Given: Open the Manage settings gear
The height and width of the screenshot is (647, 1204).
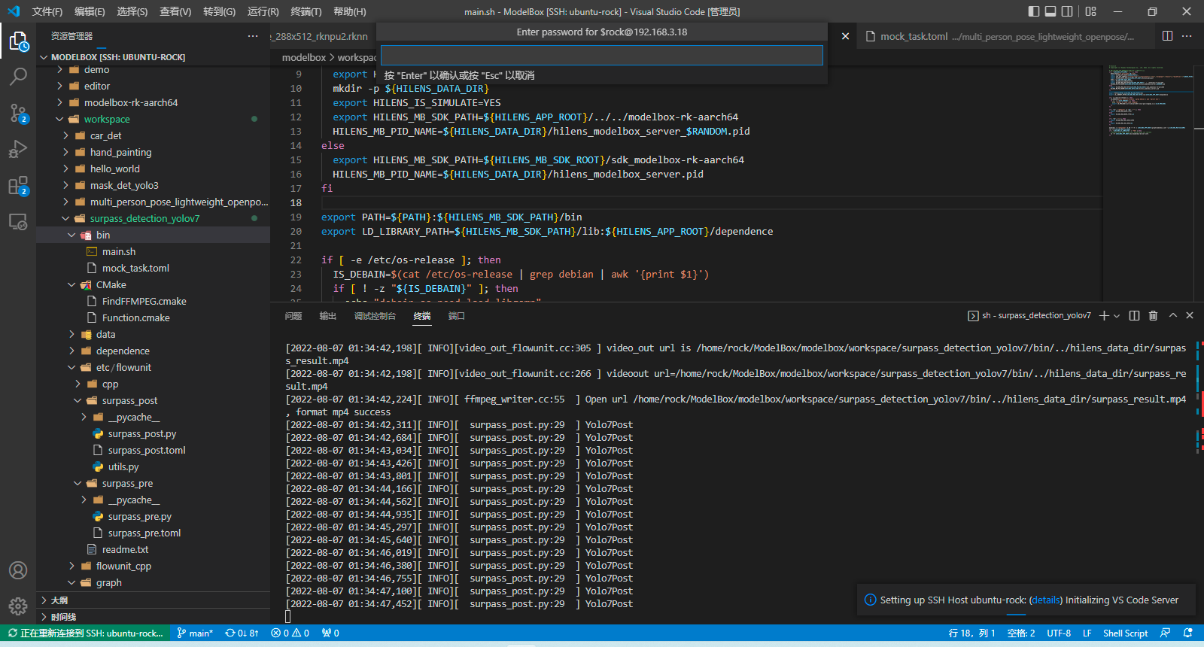Looking at the screenshot, I should [x=18, y=606].
